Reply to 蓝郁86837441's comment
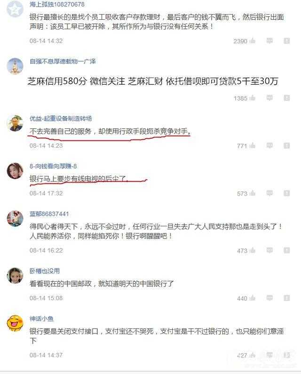 tap(269, 250)
